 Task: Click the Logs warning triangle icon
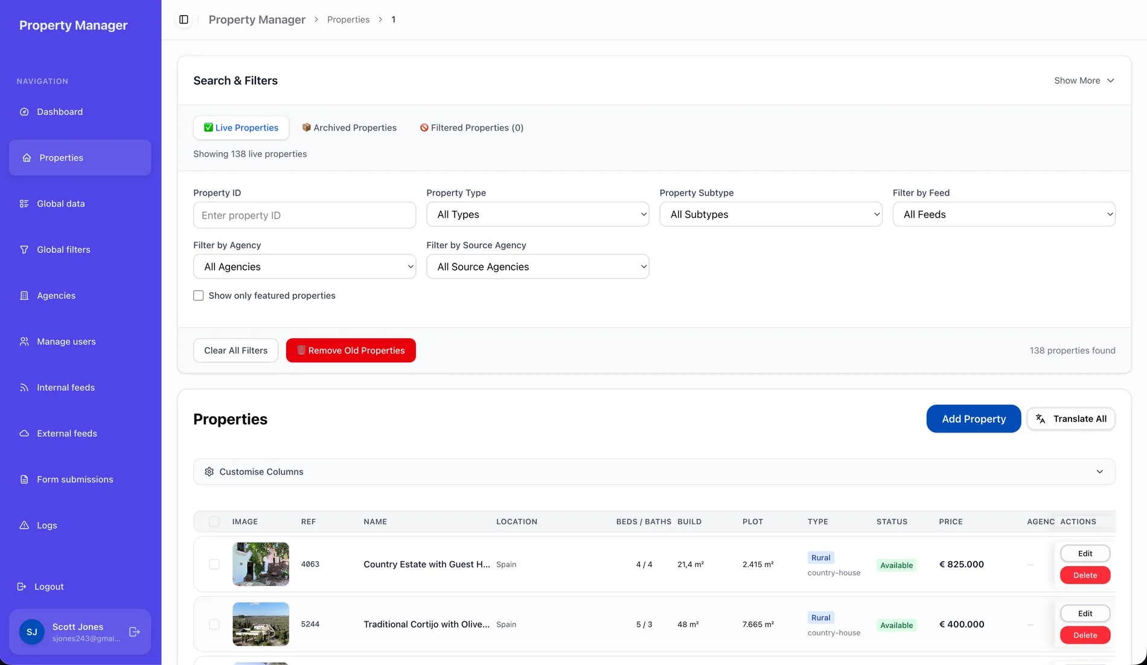tap(24, 525)
